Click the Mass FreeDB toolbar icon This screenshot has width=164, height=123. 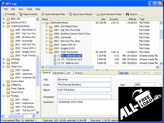click(21, 14)
